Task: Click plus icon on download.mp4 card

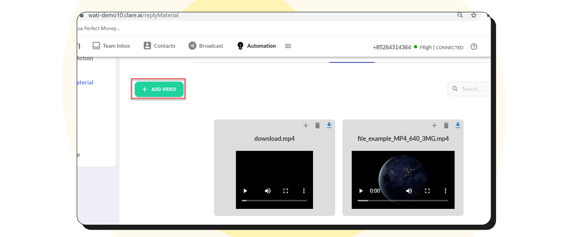Action: pyautogui.click(x=305, y=125)
